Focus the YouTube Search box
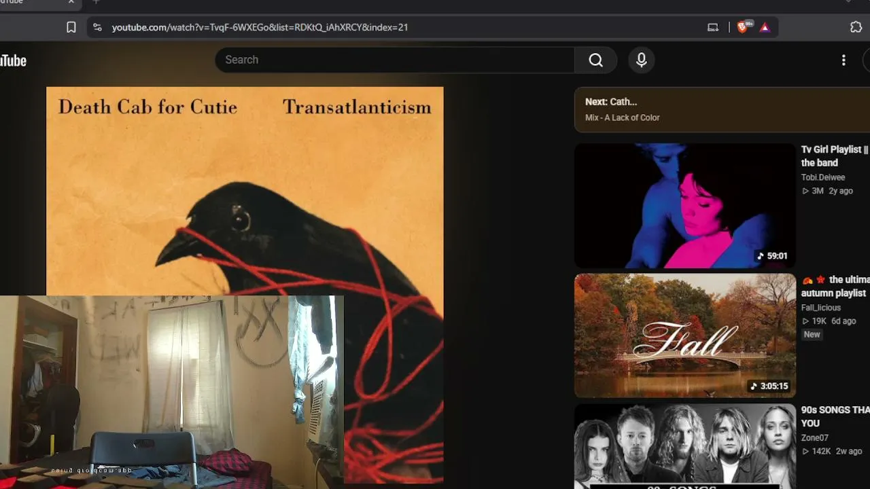 click(395, 60)
